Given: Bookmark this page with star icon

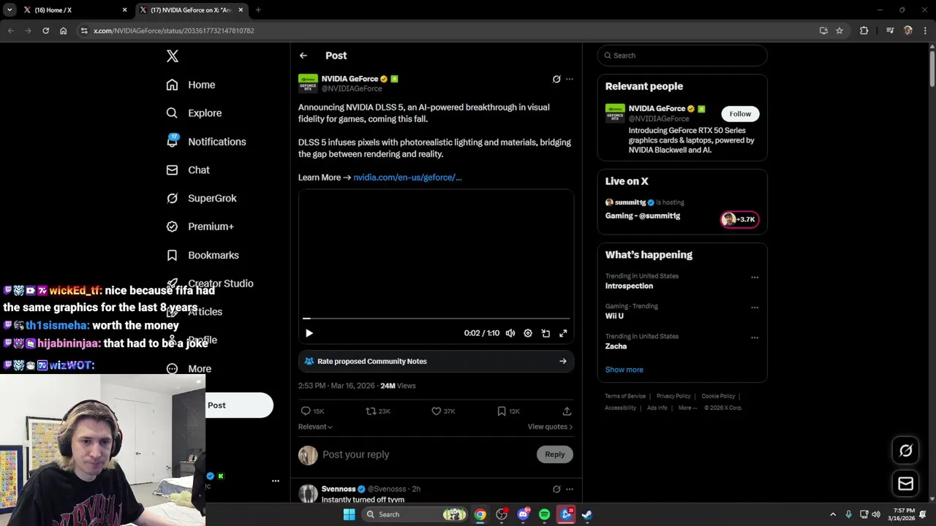Looking at the screenshot, I should (x=839, y=31).
